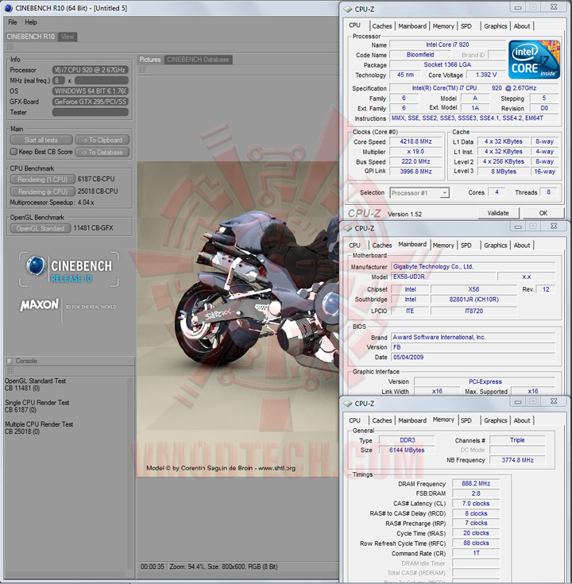Enable Keep Best CB Score checkbox
The width and height of the screenshot is (572, 584).
(14, 152)
